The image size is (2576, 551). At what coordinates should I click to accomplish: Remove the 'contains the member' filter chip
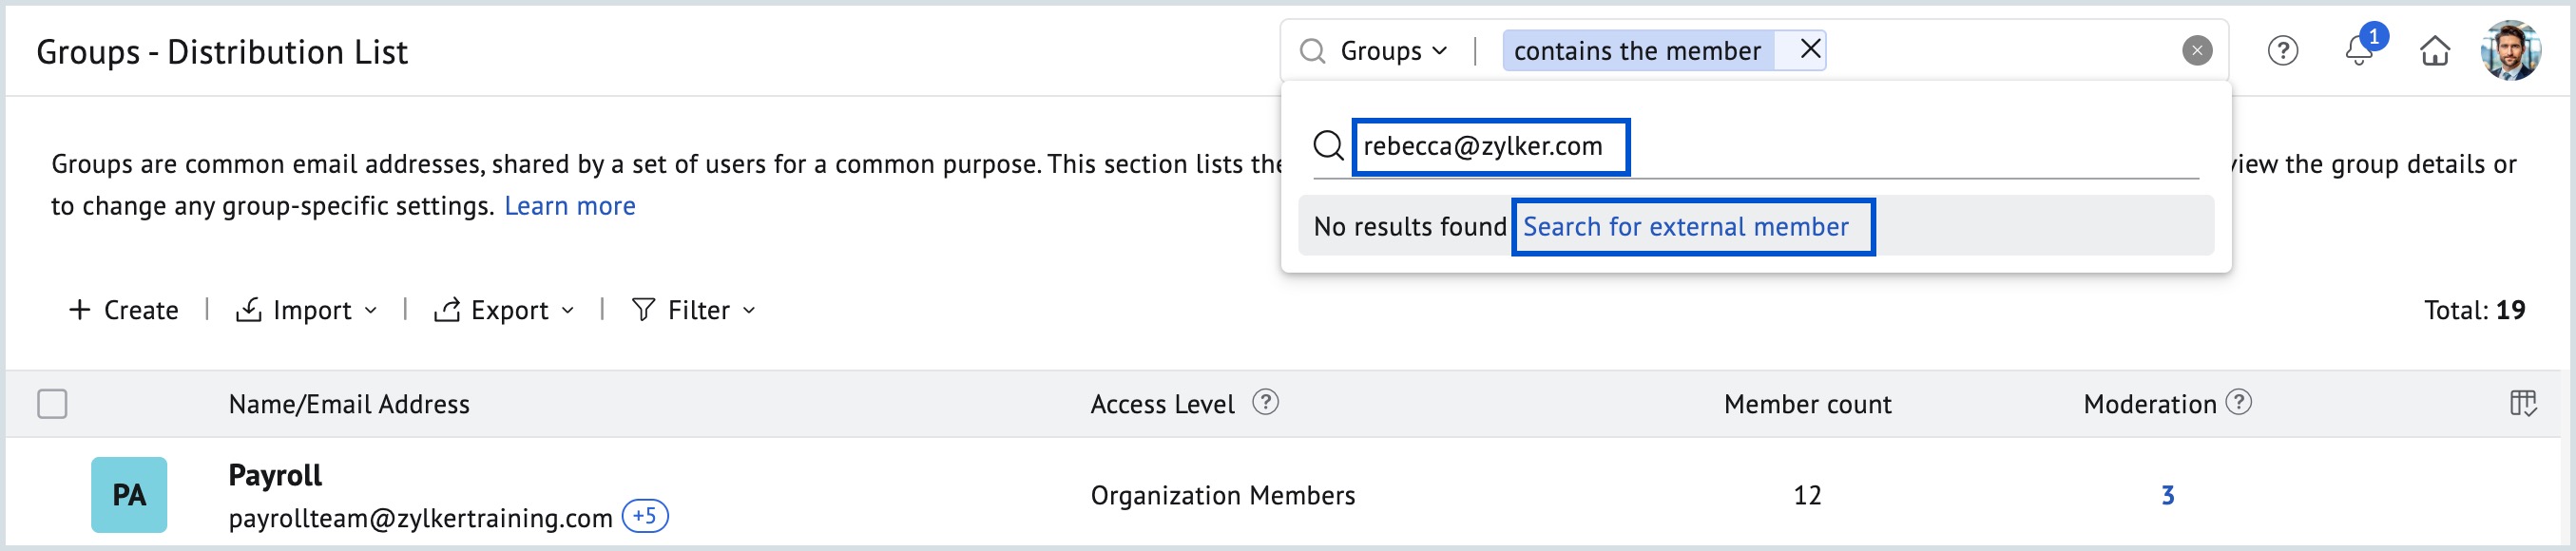1809,50
